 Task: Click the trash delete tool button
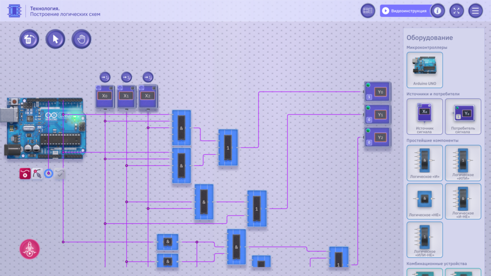point(29,39)
